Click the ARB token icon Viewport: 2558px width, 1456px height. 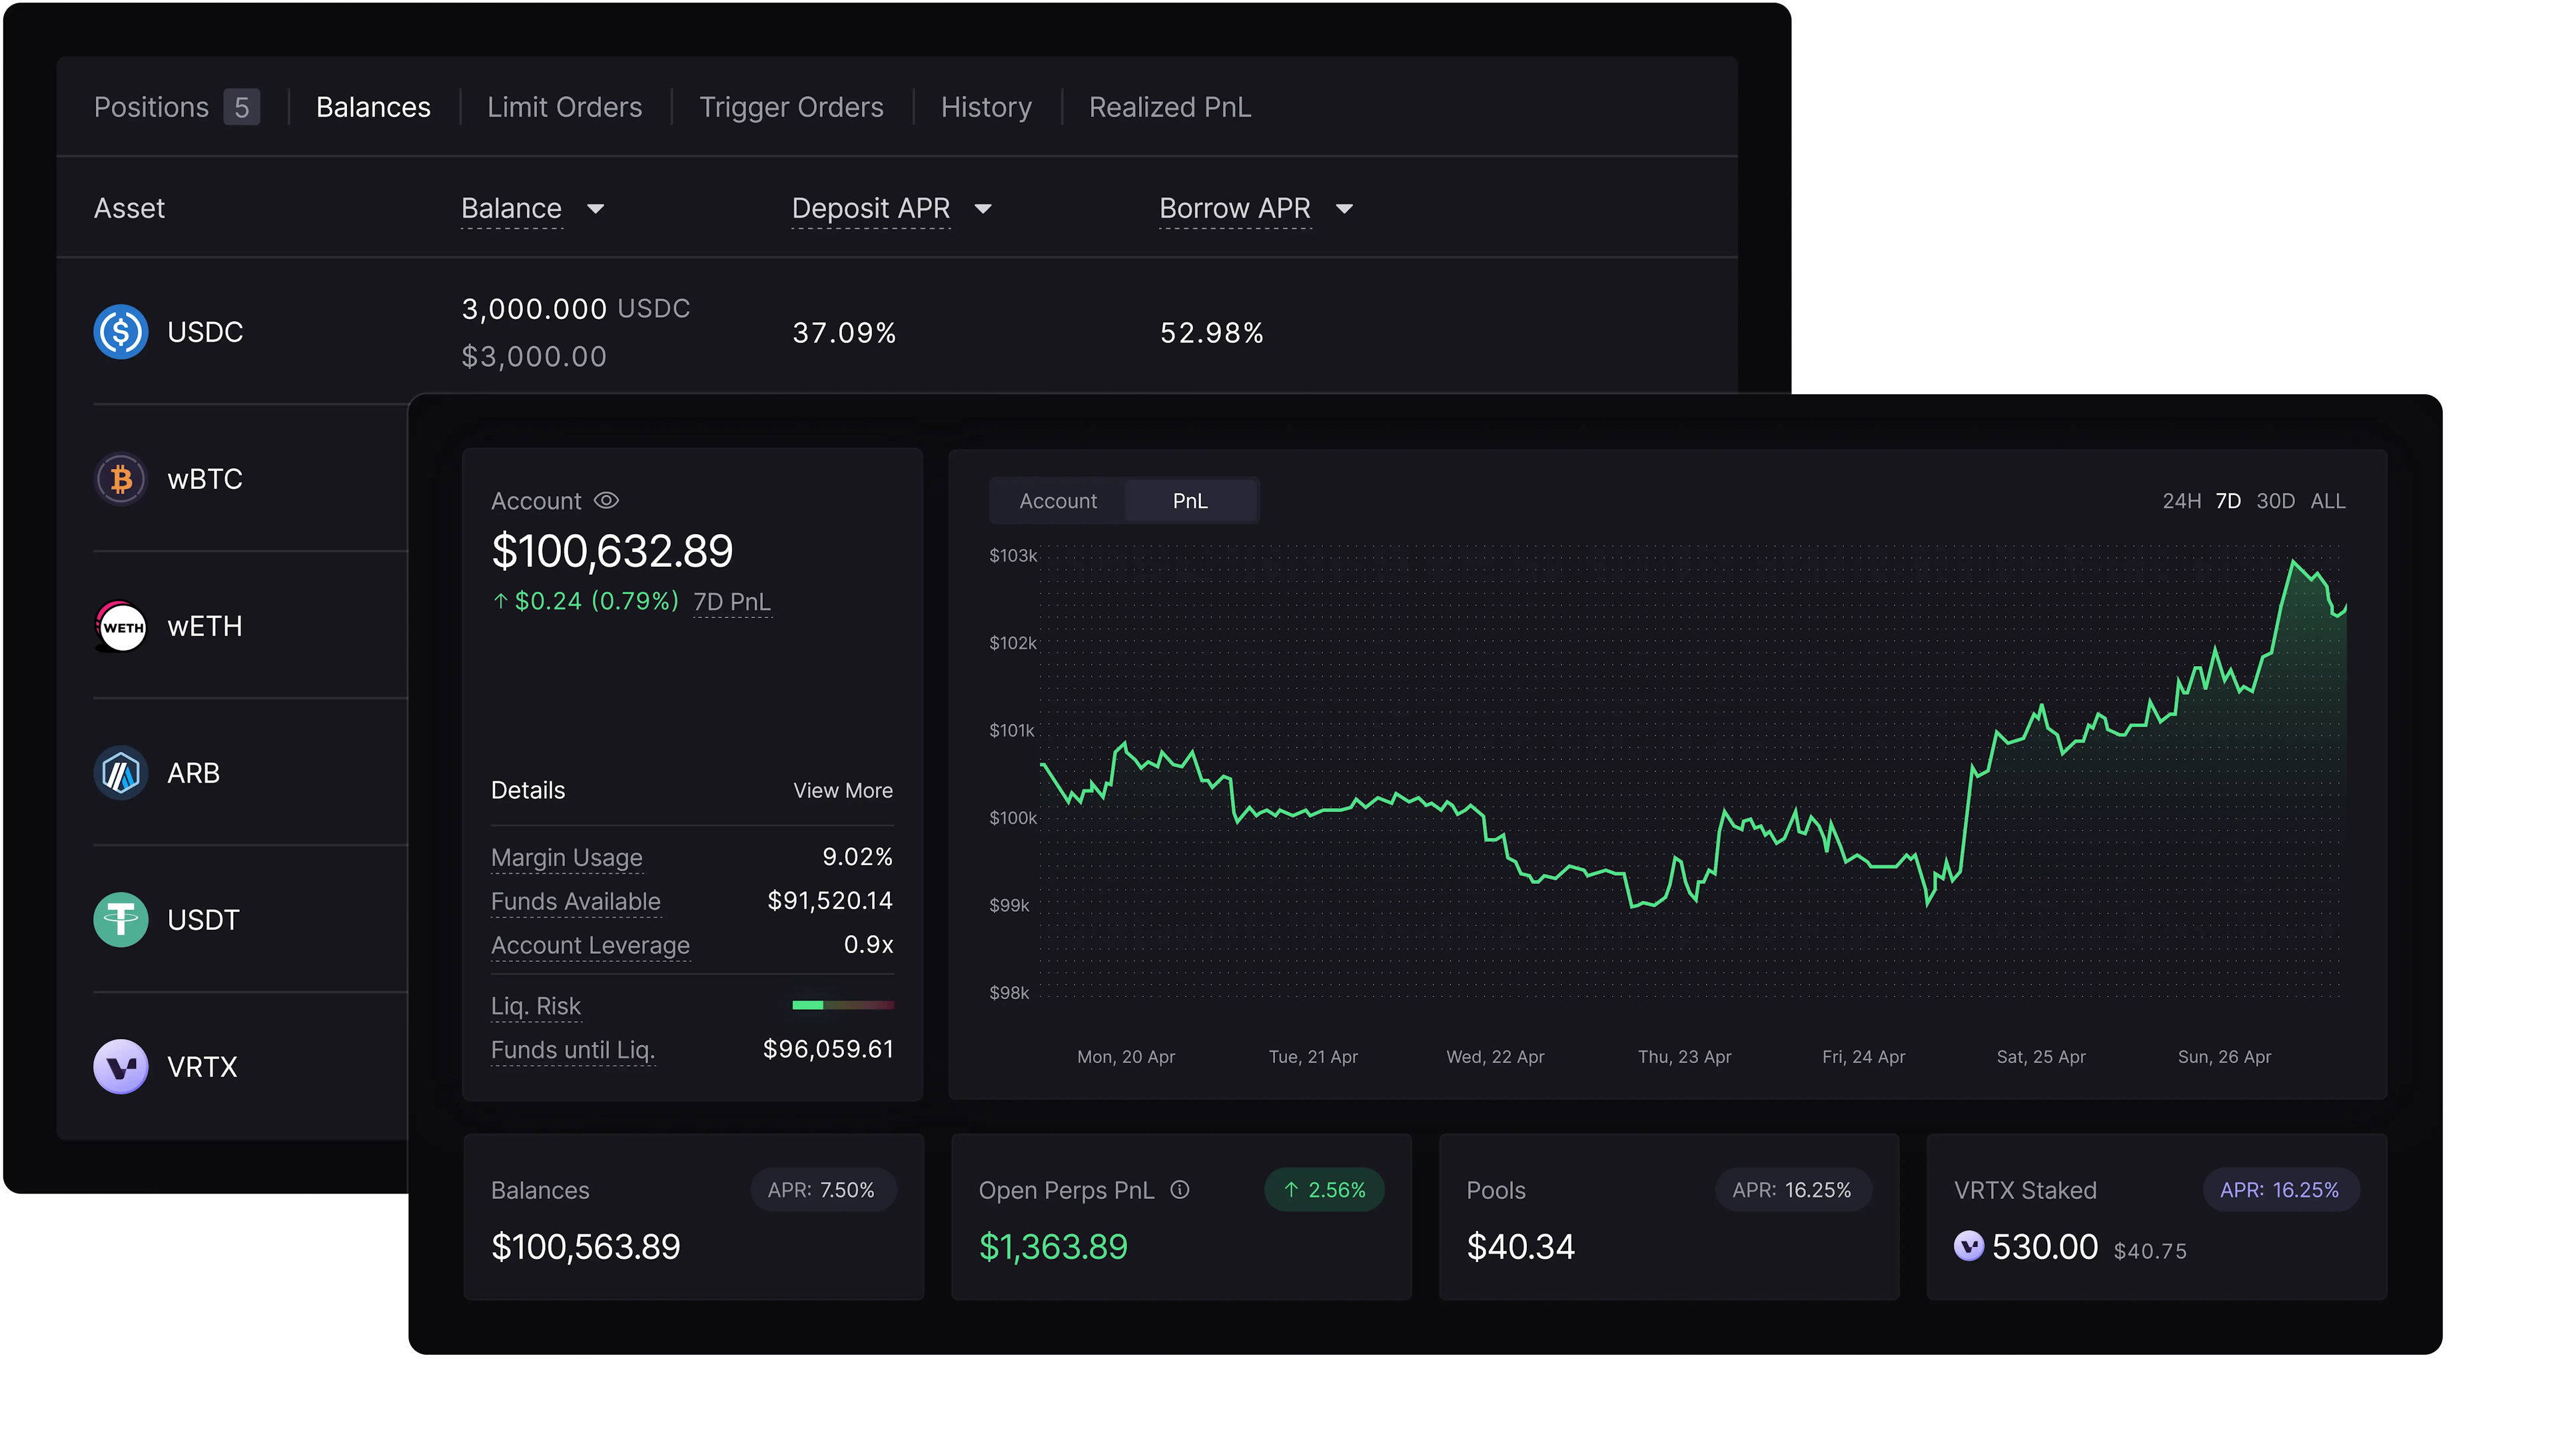(x=120, y=773)
